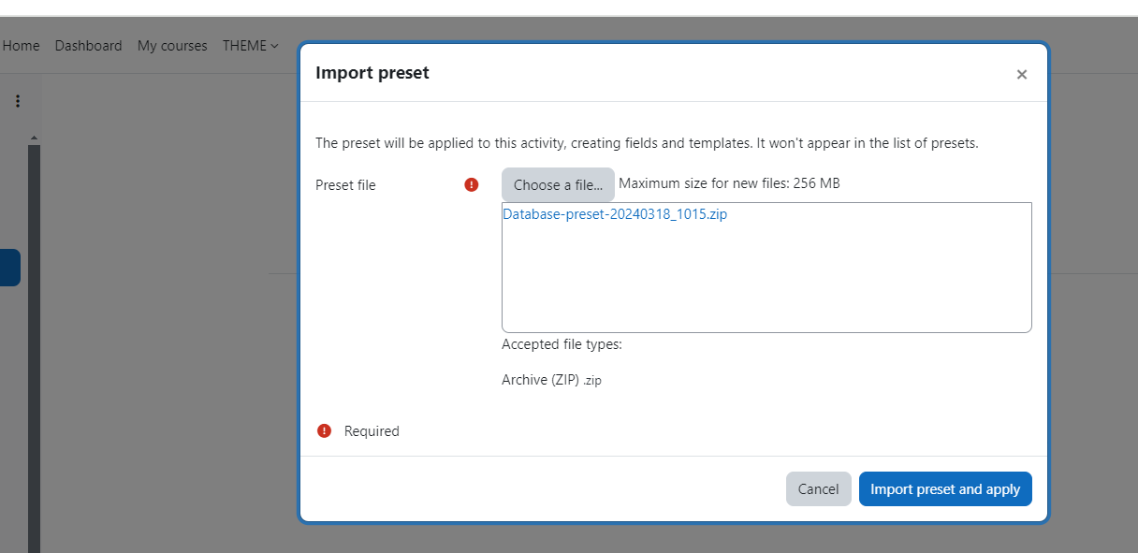Click the Preset file field label
Screen dimensions: 1138x553
pyautogui.click(x=345, y=185)
